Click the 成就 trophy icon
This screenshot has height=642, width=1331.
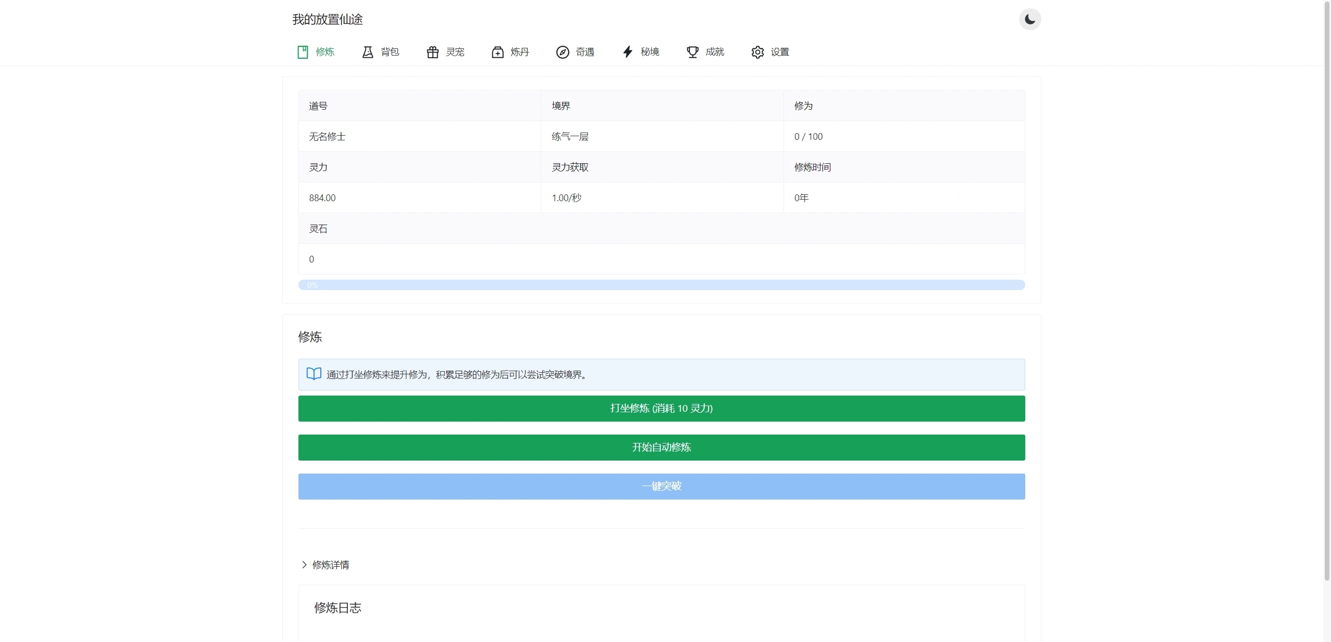(693, 52)
